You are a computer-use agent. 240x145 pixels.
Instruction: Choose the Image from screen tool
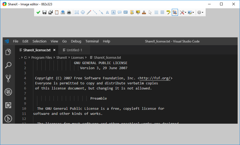tap(138, 12)
